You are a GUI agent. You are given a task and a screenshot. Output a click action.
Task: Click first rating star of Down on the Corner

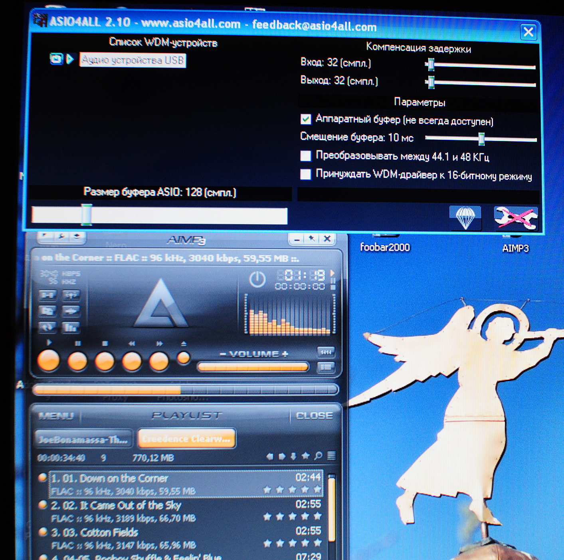(267, 489)
